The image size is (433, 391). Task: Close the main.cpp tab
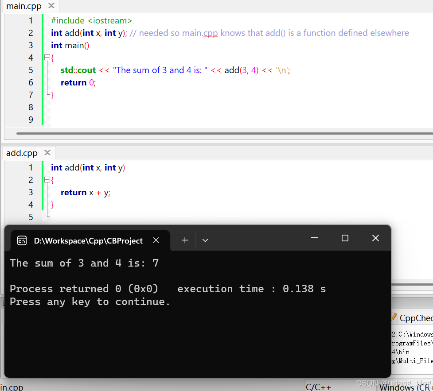[x=51, y=5]
